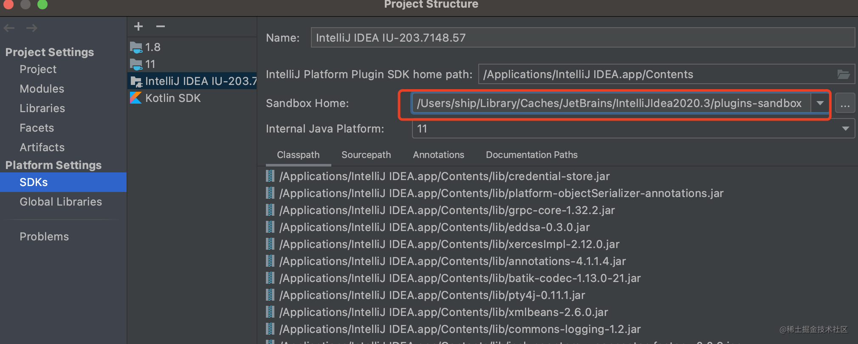Click the add SDK plus icon

click(x=138, y=26)
